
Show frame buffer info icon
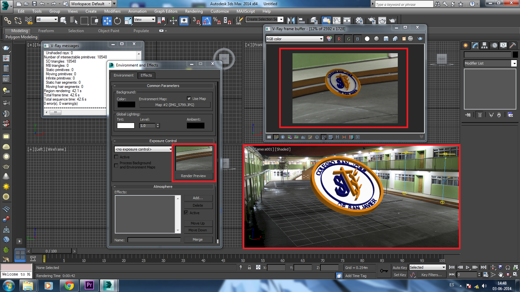(x=283, y=137)
